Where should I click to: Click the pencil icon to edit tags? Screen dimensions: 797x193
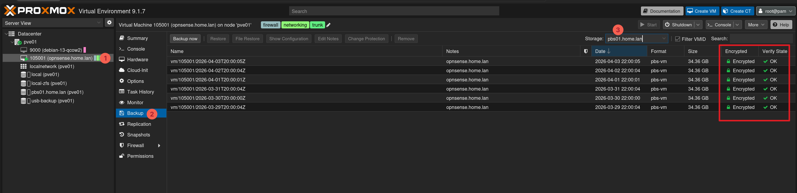[329, 25]
